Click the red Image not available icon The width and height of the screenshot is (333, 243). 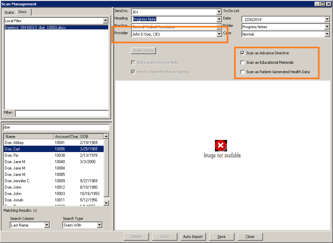(x=221, y=145)
